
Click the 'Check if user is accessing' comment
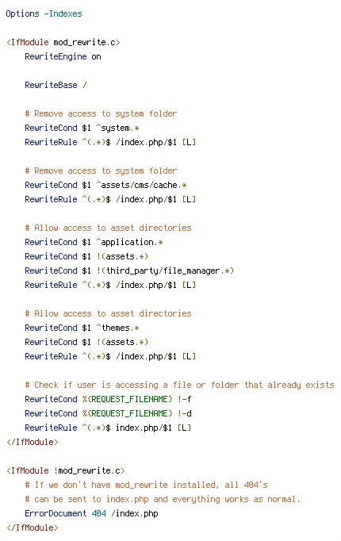[x=179, y=385]
